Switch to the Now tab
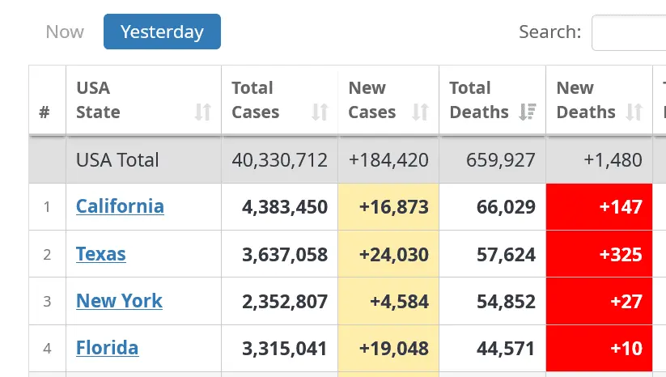 65,32
